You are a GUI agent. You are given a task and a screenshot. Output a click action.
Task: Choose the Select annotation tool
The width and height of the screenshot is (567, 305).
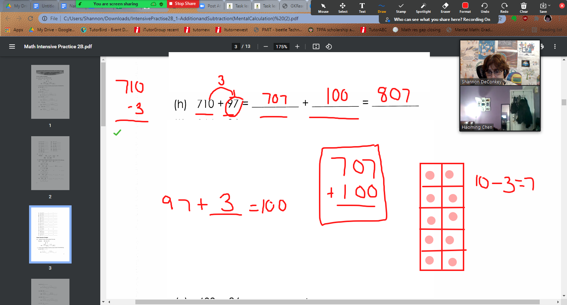[343, 7]
